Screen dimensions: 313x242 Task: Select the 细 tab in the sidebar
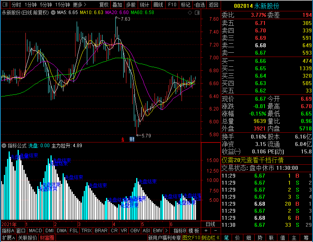point(249,238)
